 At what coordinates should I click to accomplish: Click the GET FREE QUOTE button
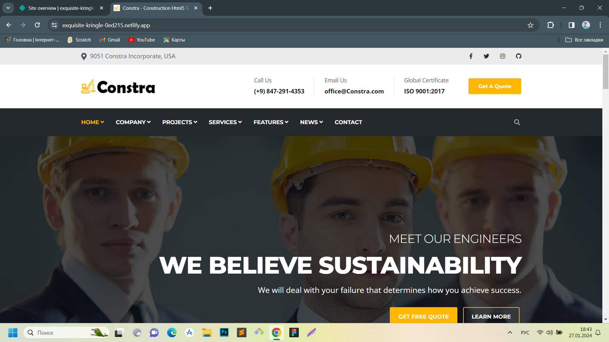click(423, 315)
